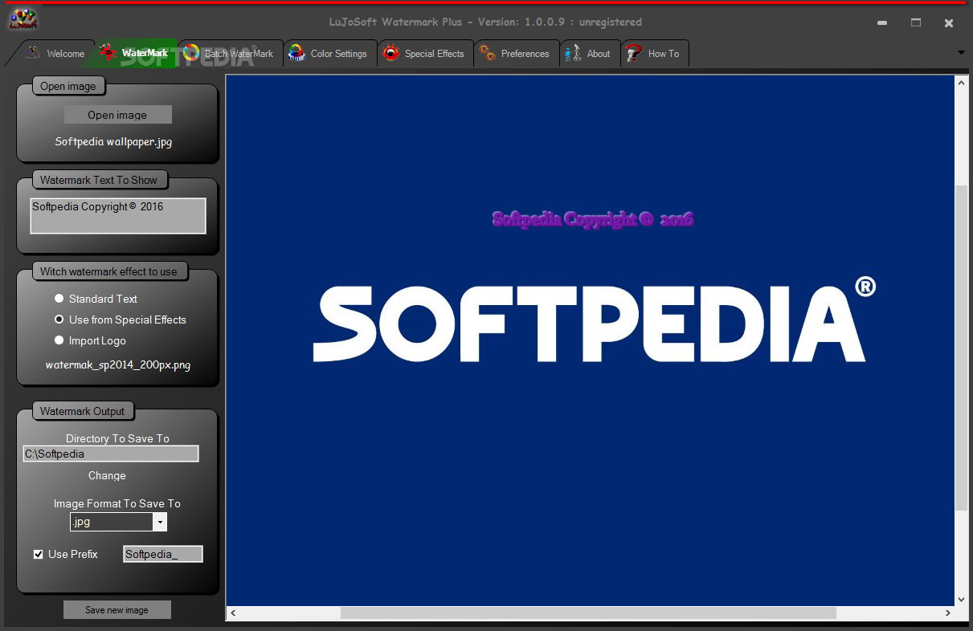Click the horizontal scrollbar thumb of preview
Viewport: 973px width, 631px height.
[x=588, y=613]
